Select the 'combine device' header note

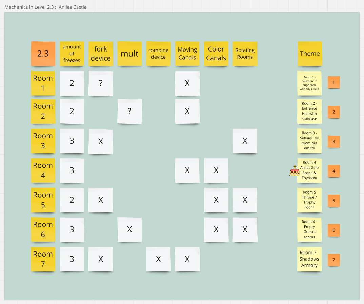tap(158, 54)
